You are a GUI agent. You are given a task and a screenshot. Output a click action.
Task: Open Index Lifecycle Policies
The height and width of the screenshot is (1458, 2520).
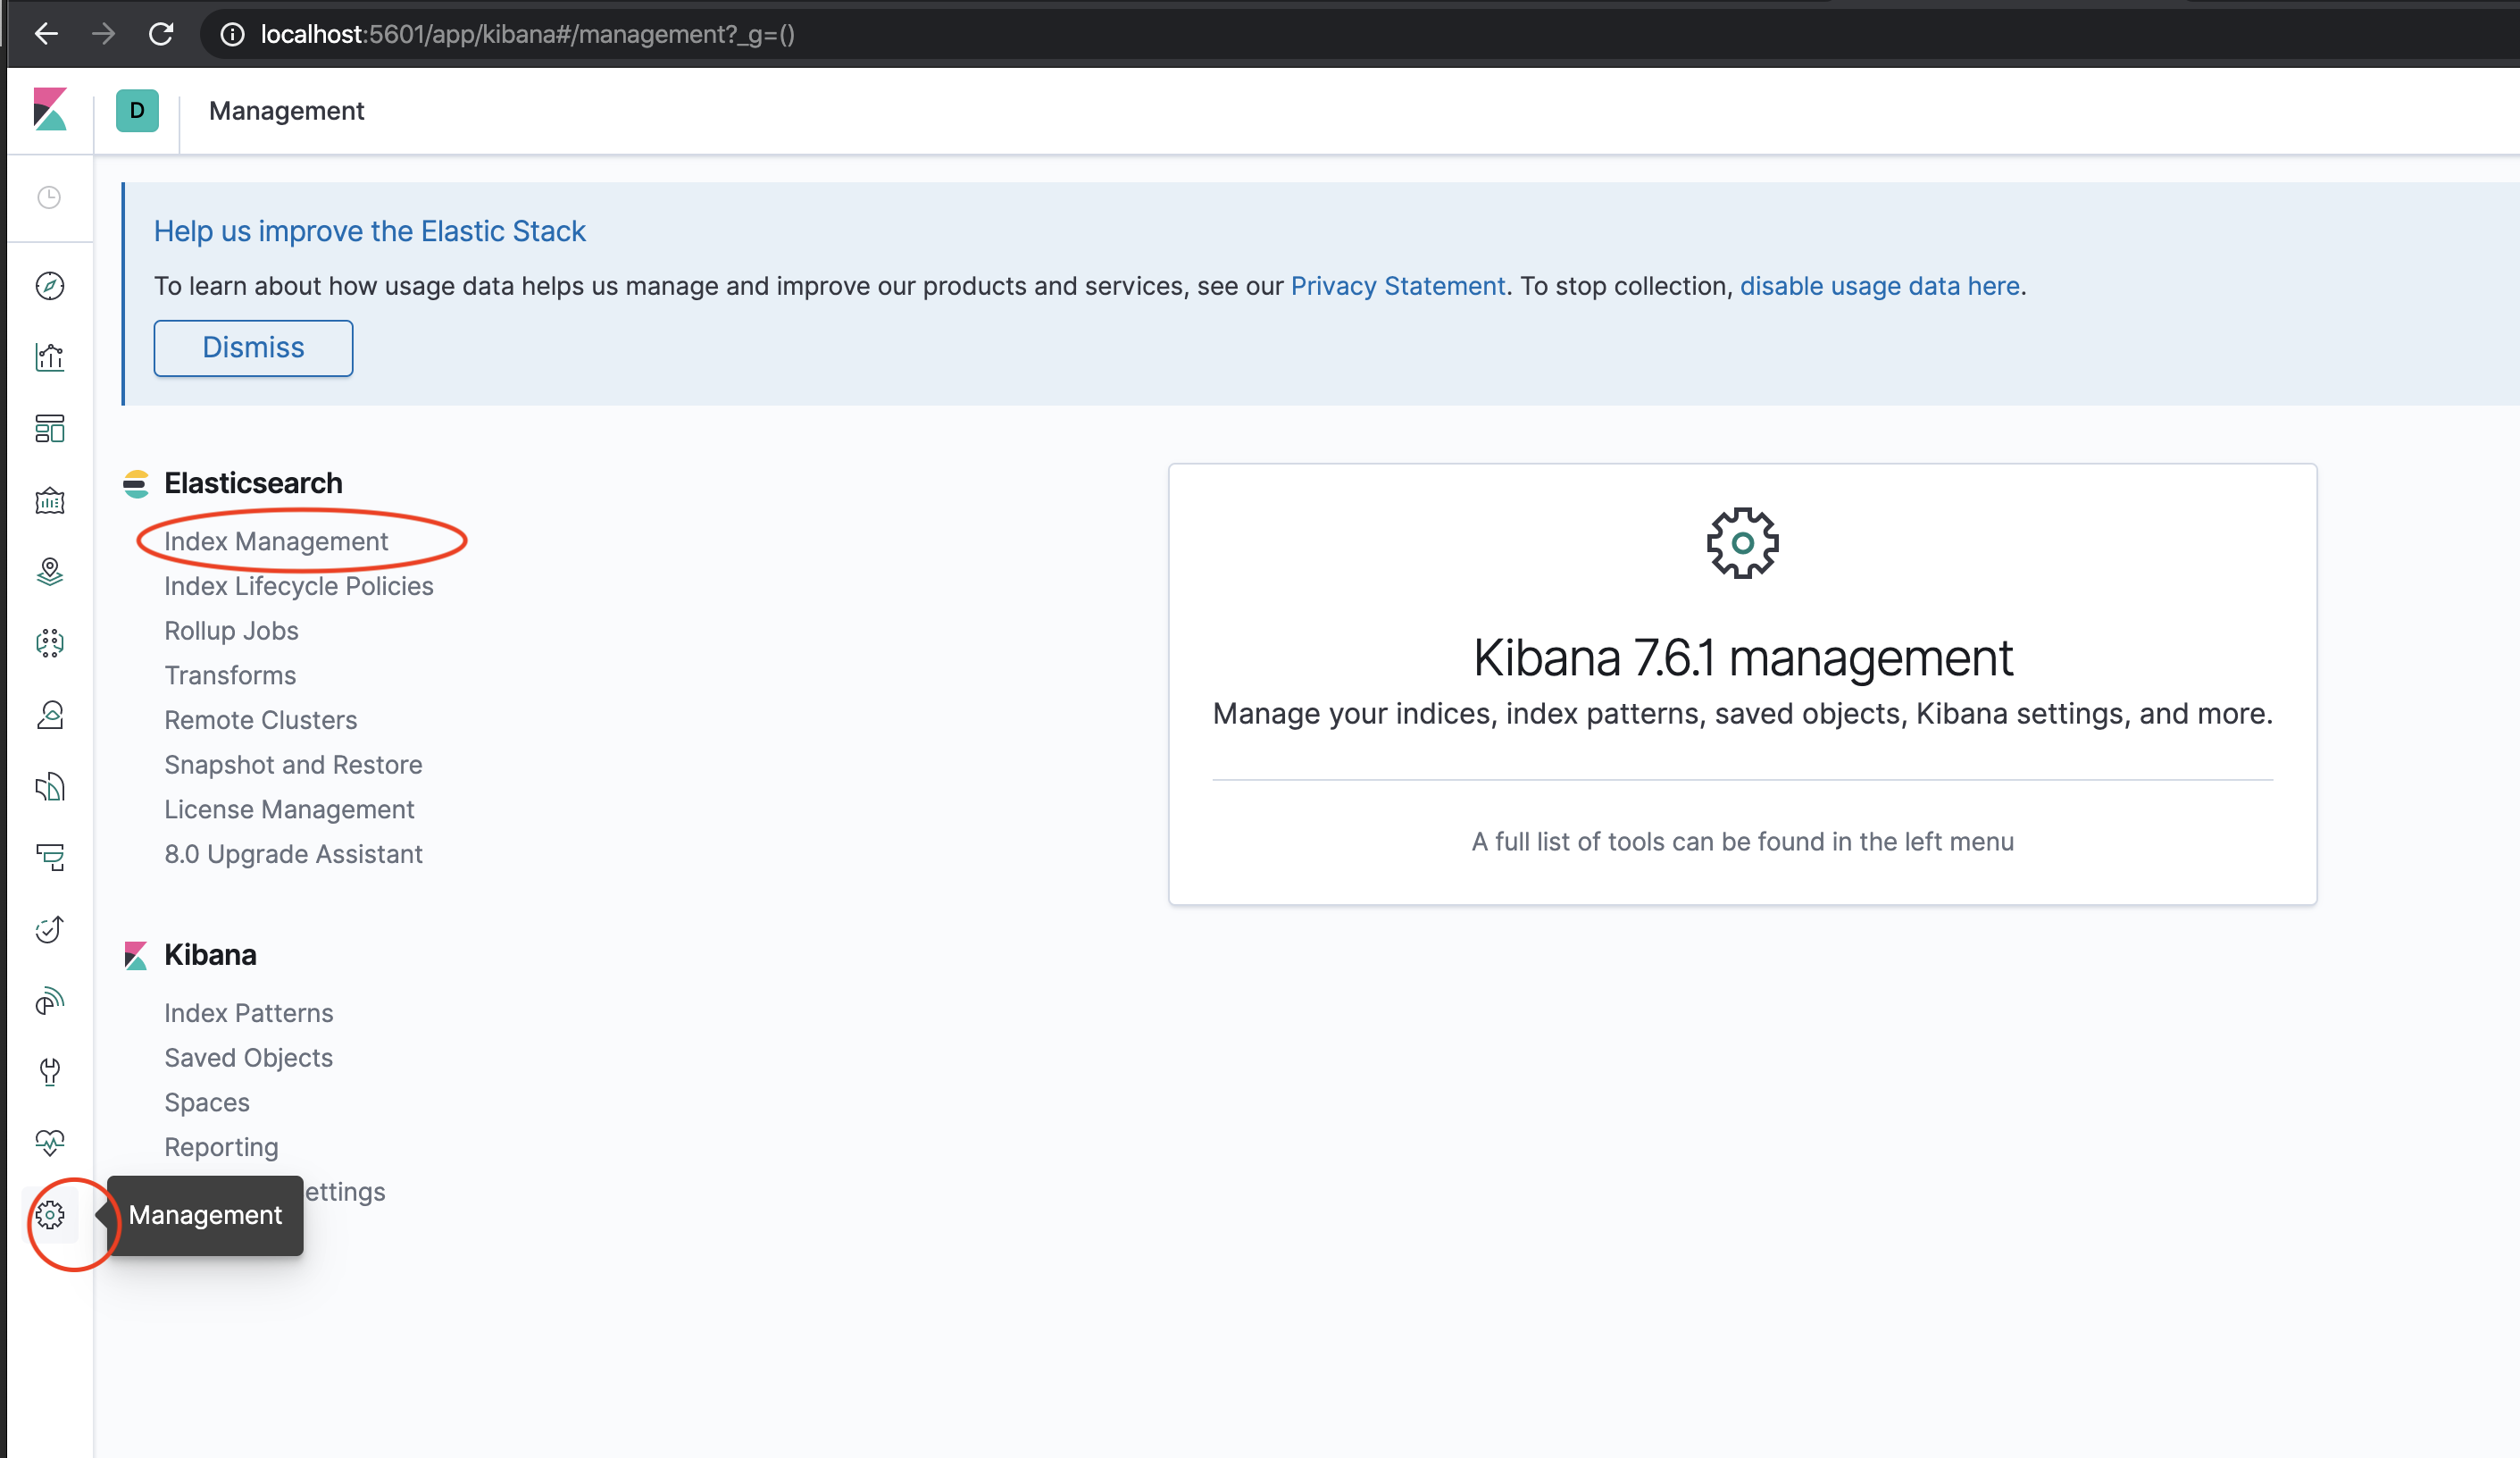click(298, 586)
